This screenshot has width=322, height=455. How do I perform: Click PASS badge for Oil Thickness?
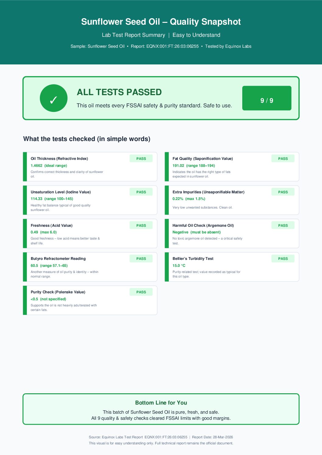(x=141, y=158)
